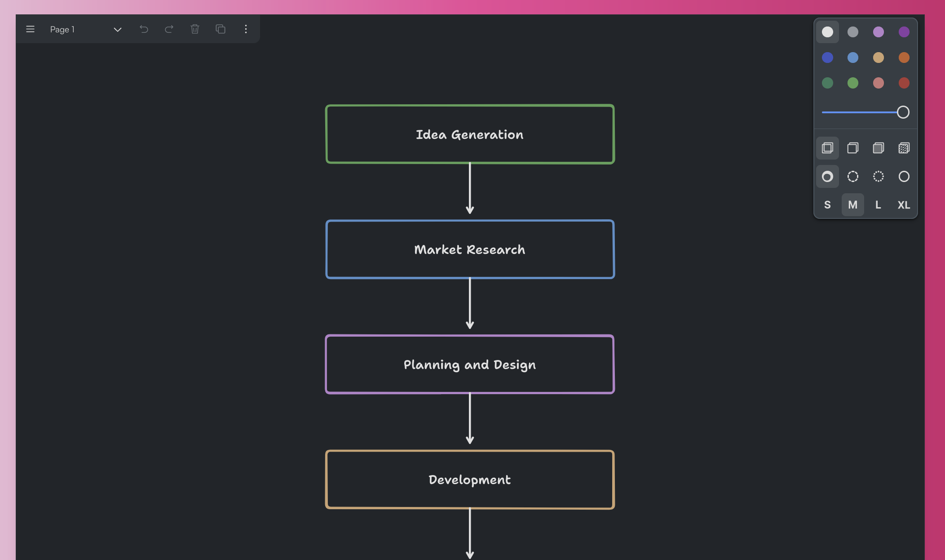Open the hamburger main menu
Image resolution: width=945 pixels, height=560 pixels.
click(30, 29)
